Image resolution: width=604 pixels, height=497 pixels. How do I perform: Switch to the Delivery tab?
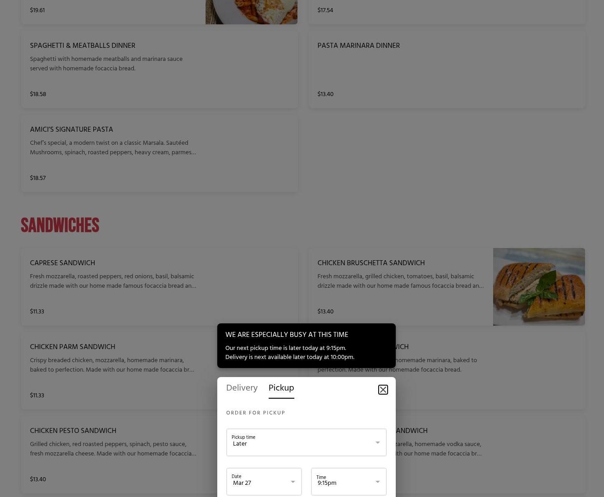[242, 388]
